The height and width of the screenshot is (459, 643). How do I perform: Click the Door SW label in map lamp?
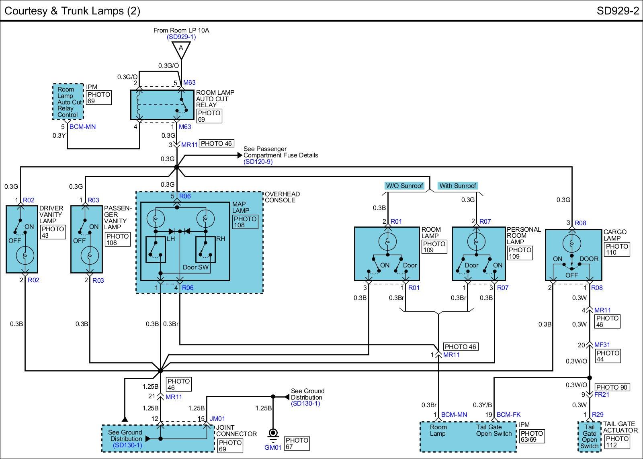point(196,267)
